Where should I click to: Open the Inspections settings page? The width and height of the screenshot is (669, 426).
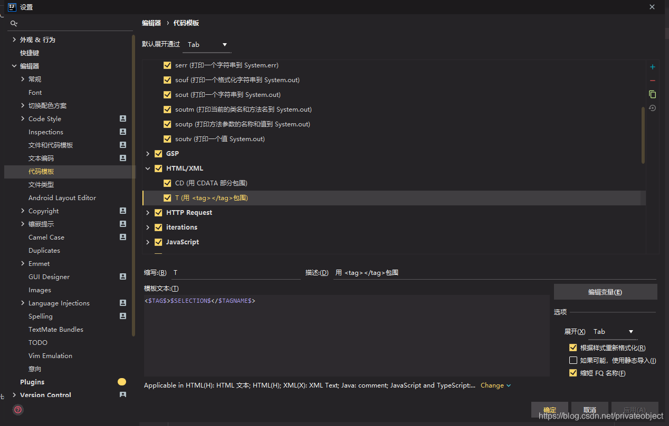click(x=46, y=132)
